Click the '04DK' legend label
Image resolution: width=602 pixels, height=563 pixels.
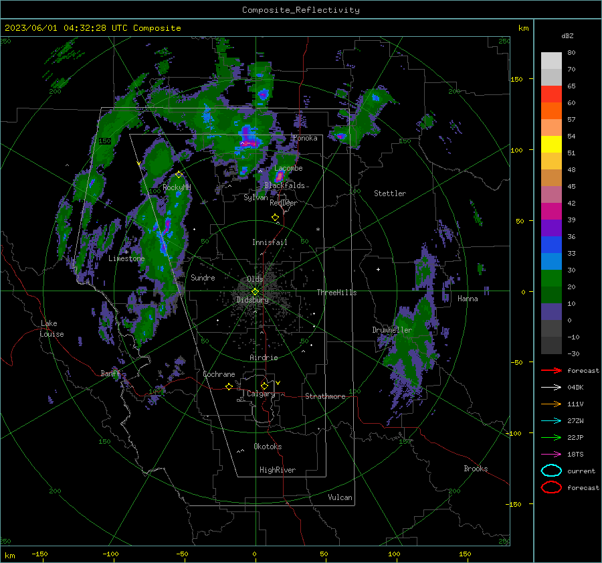pos(575,387)
